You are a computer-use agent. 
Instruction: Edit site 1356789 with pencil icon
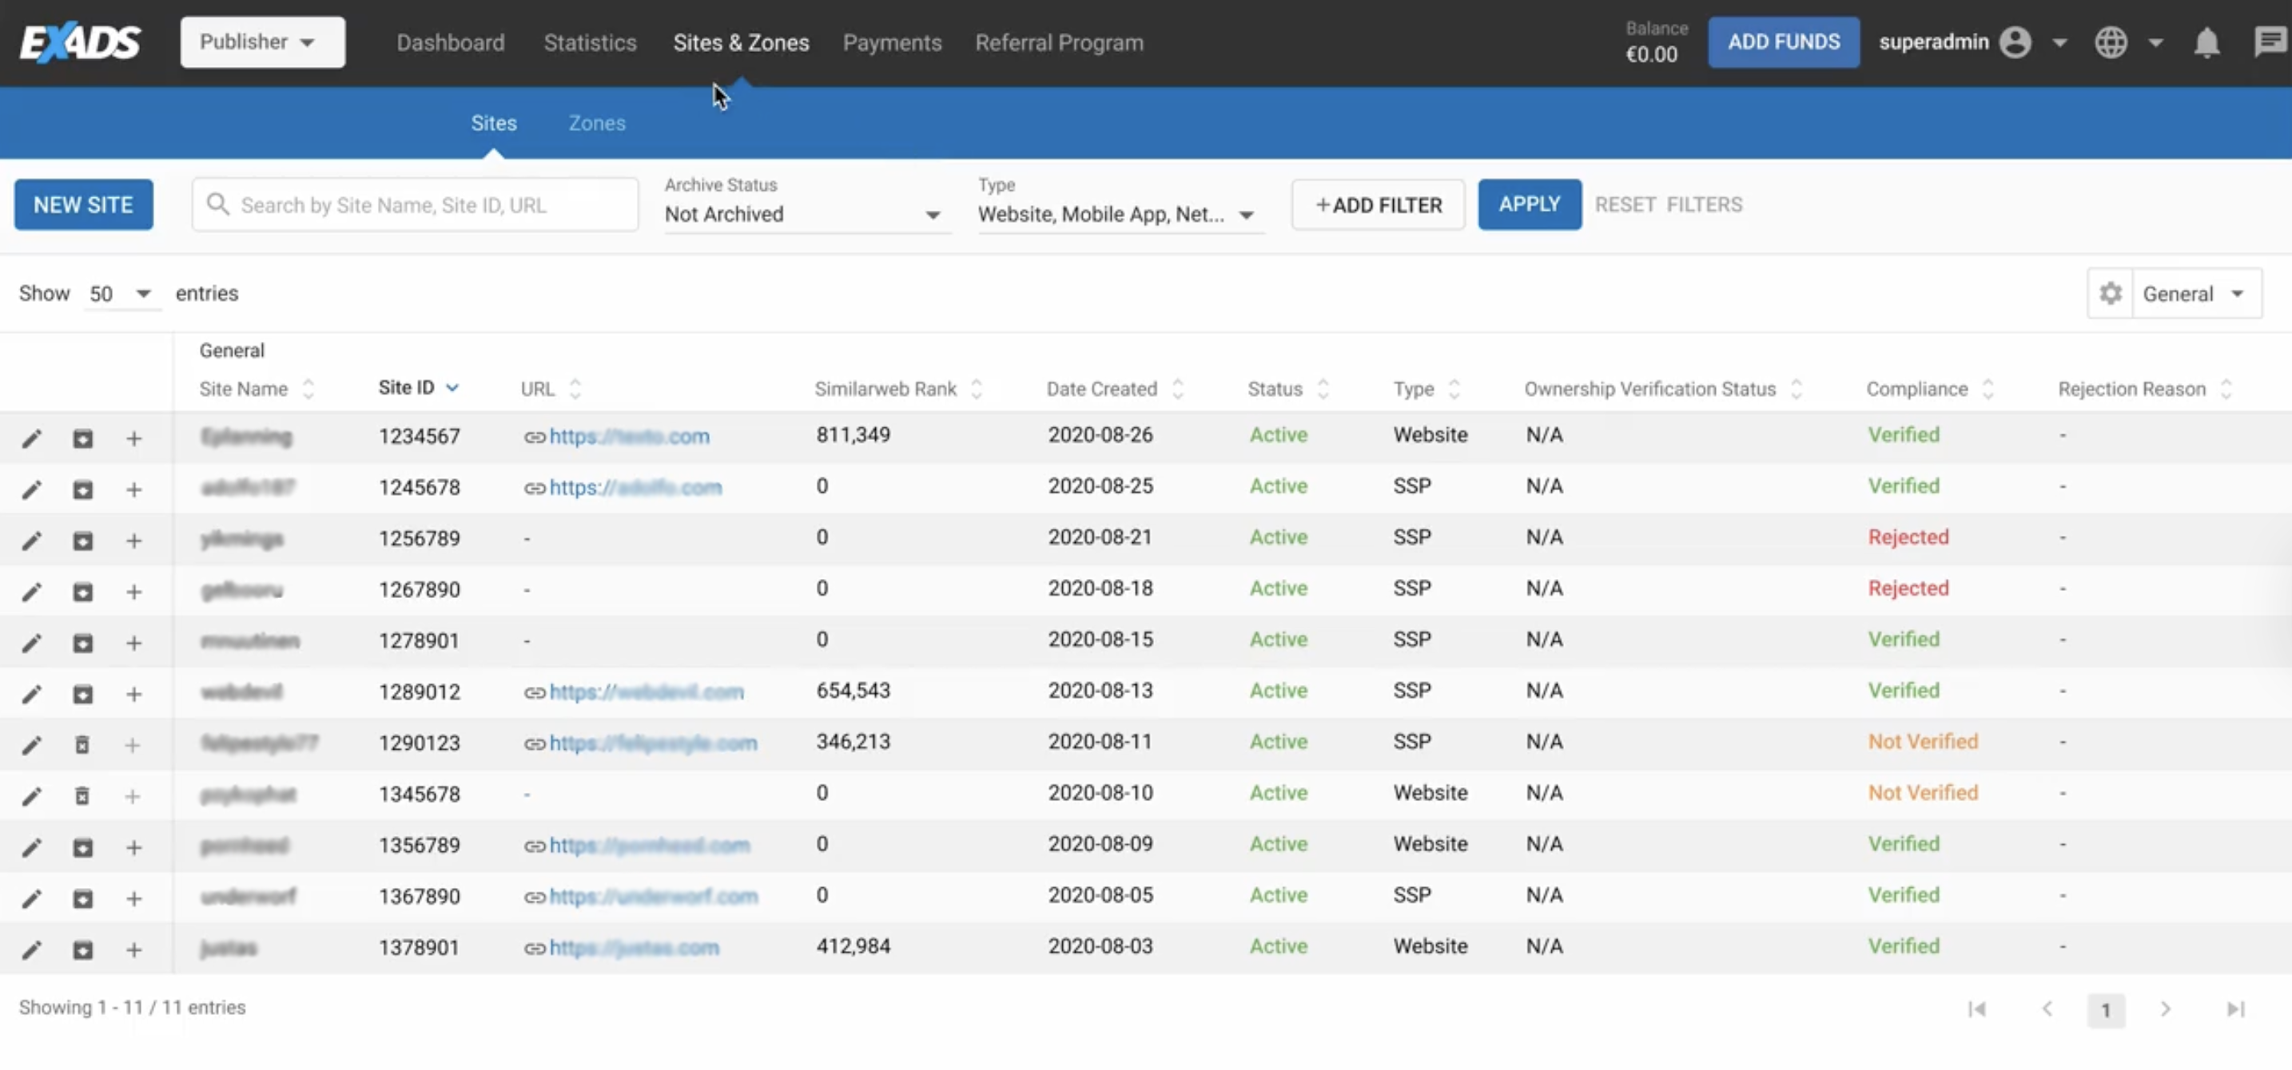click(x=31, y=847)
